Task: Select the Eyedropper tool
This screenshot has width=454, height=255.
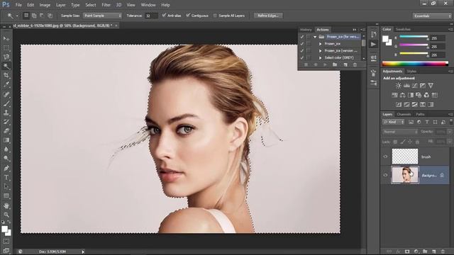Action: 6,85
